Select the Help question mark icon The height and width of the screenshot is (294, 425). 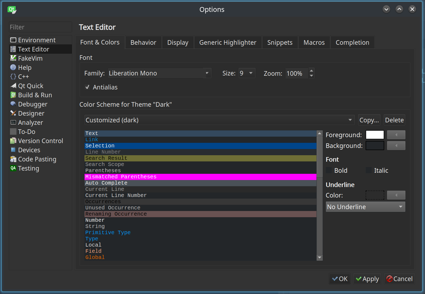click(13, 67)
